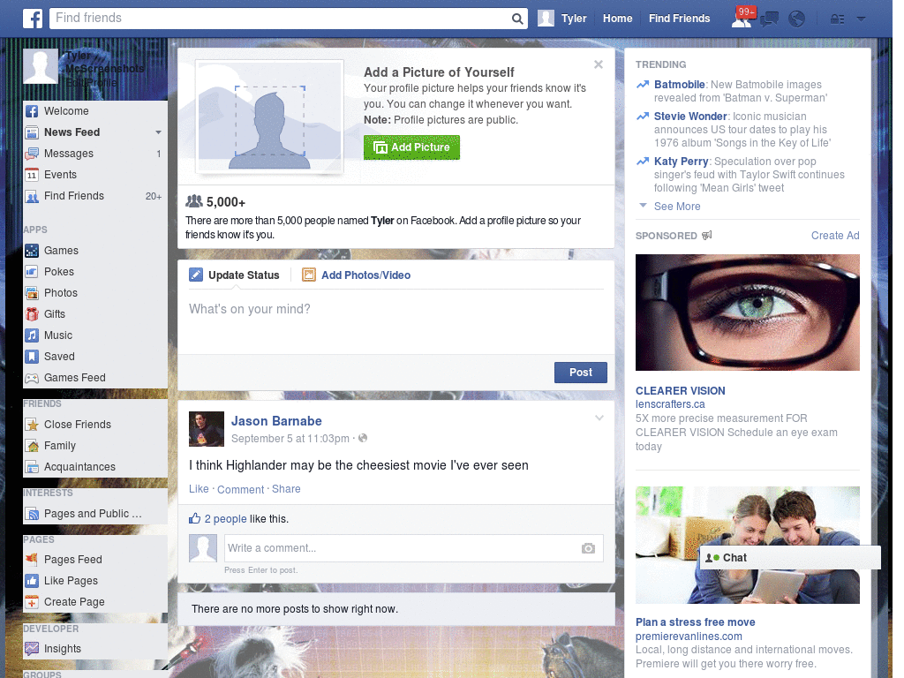Viewport: 904px width, 678px height.
Task: Click Comment link under Highlander post
Action: [x=240, y=489]
